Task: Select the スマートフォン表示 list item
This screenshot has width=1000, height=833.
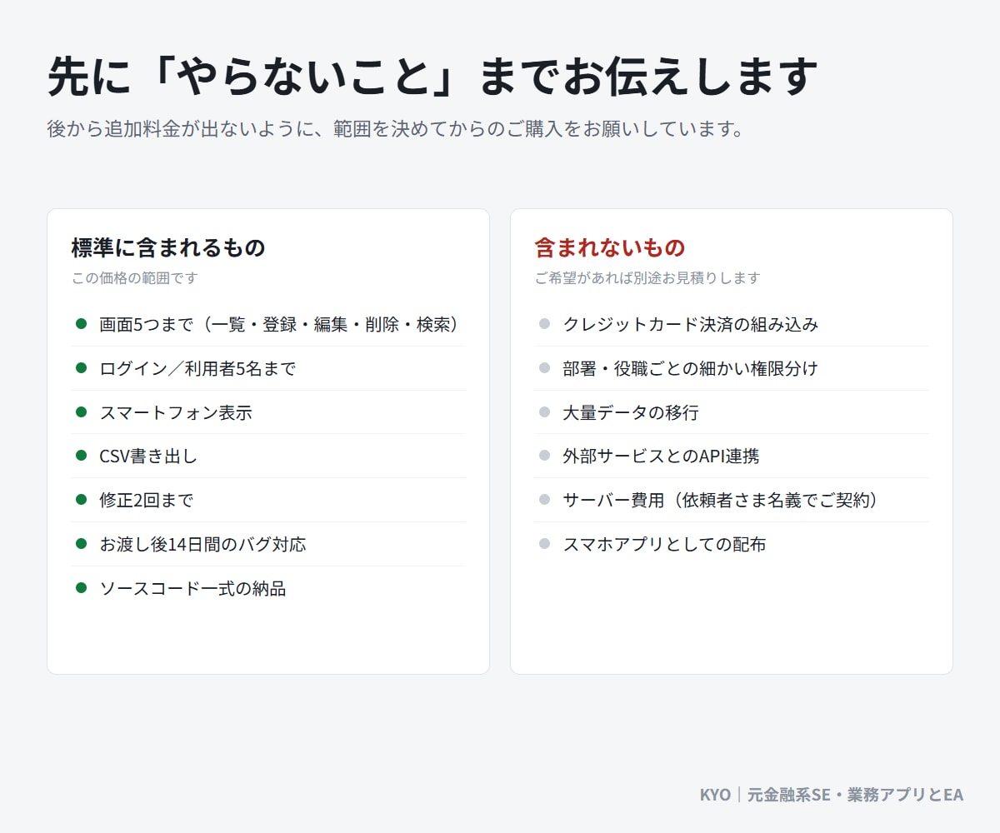Action: point(268,412)
